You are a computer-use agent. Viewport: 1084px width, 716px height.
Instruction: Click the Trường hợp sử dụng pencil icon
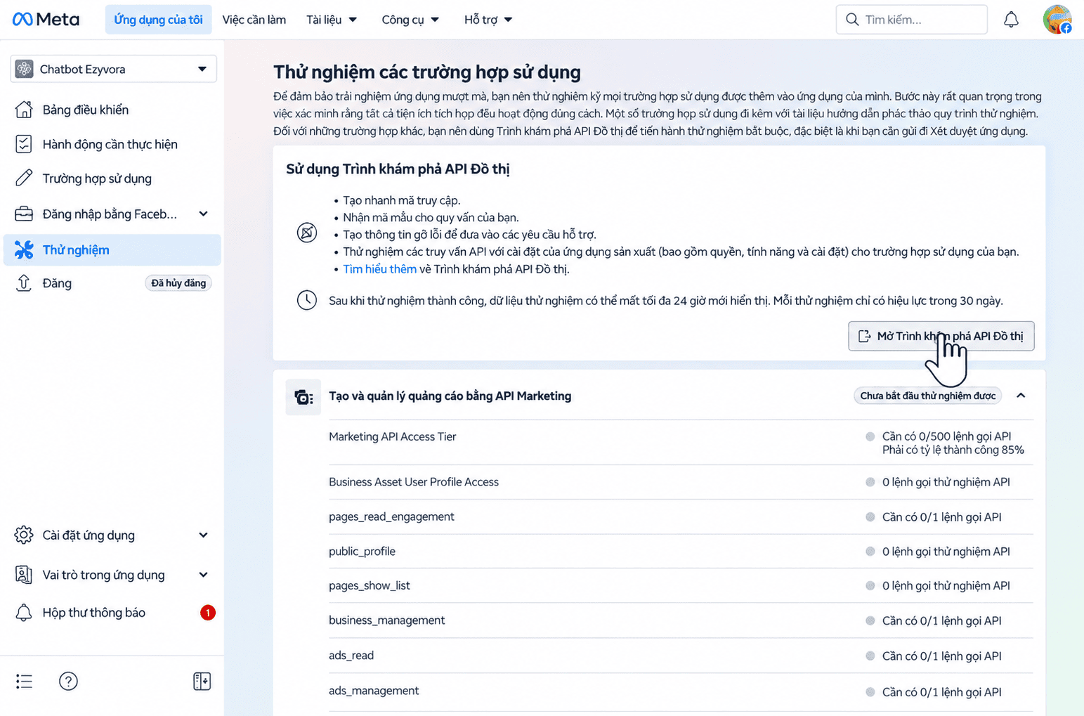[24, 178]
